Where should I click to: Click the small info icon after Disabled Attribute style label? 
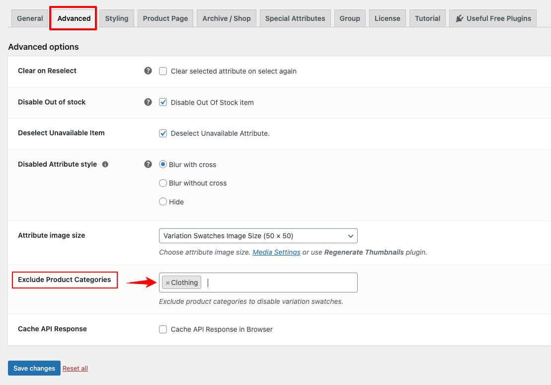[x=105, y=164]
